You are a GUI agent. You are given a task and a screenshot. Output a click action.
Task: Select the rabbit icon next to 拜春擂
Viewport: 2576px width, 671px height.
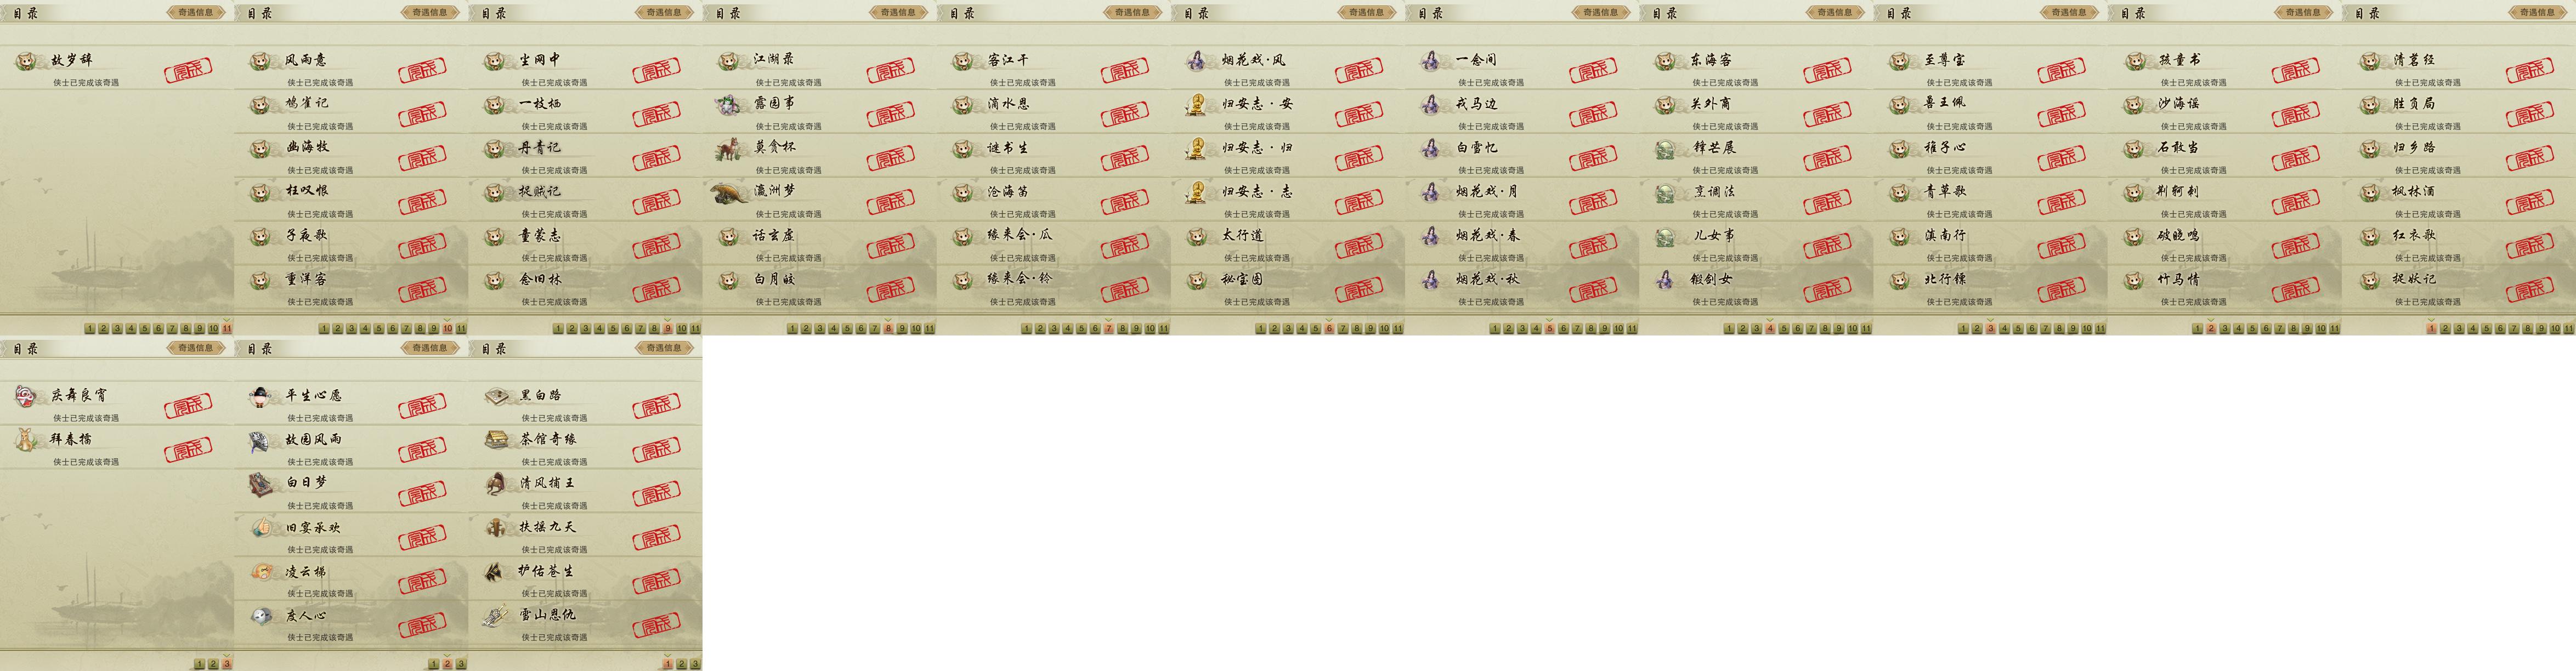tap(26, 440)
